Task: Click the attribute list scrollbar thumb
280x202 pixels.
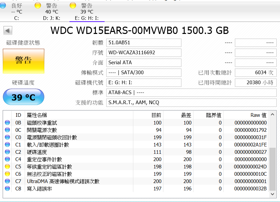Action: click(273, 169)
